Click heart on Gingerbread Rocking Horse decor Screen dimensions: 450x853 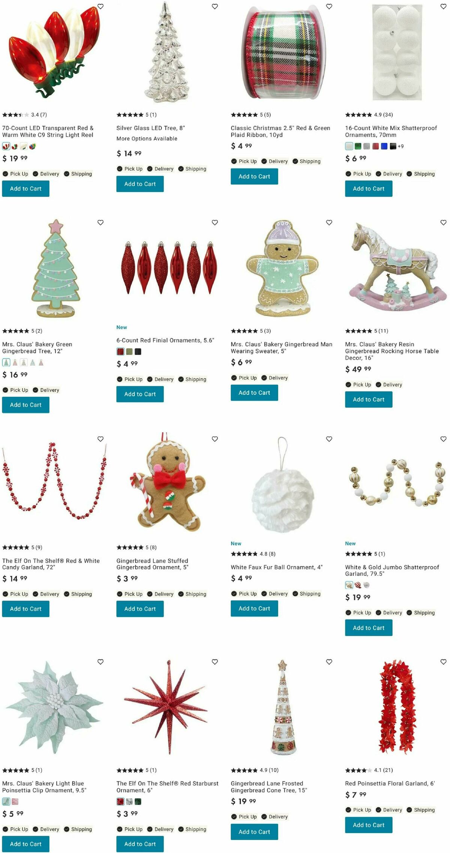443,222
